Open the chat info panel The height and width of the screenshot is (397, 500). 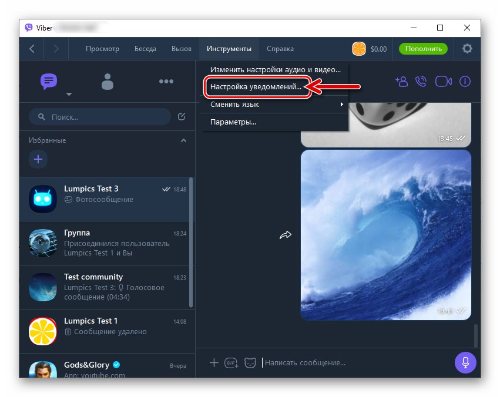[465, 82]
